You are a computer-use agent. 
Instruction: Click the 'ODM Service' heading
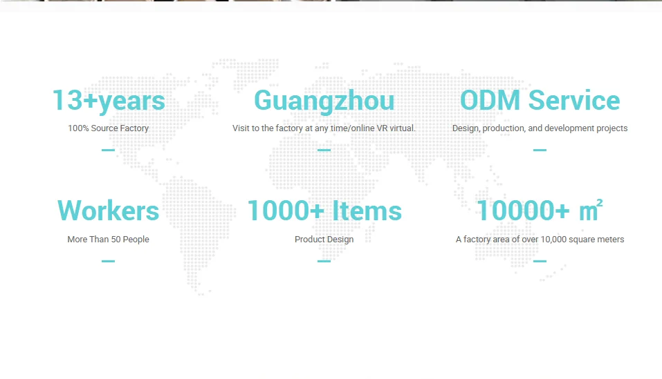coord(540,100)
